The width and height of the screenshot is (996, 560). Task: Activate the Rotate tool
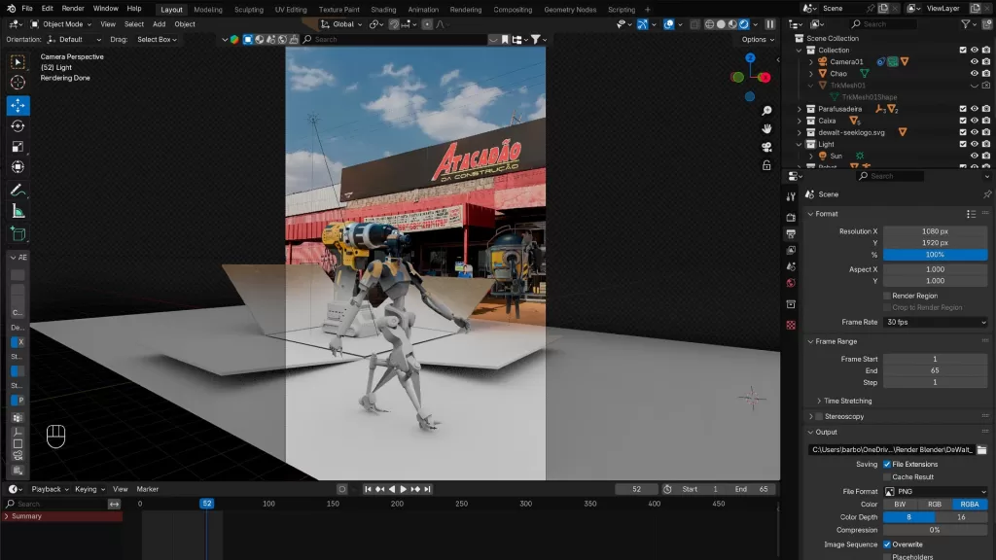(x=18, y=125)
